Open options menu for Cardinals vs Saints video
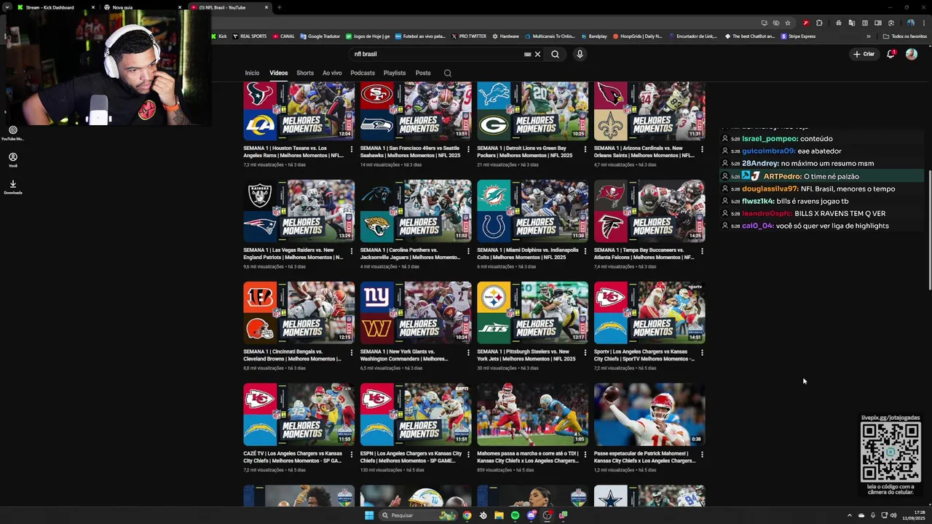The height and width of the screenshot is (524, 932). pyautogui.click(x=702, y=148)
